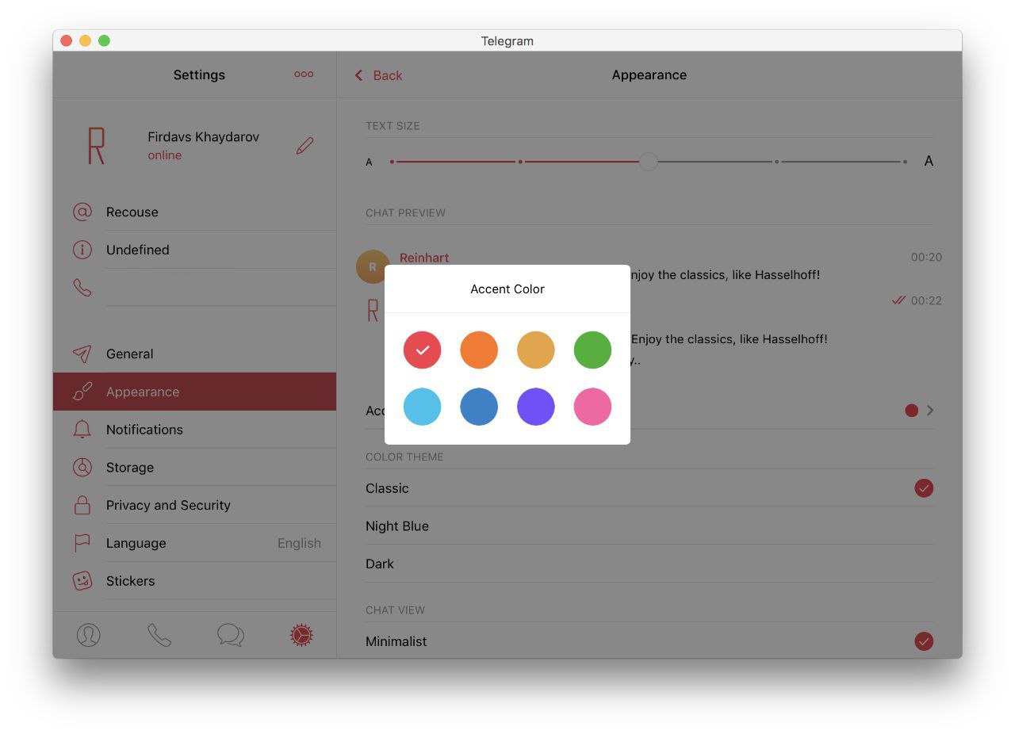This screenshot has width=1015, height=734.
Task: Open Notifications settings
Action: [x=194, y=430]
